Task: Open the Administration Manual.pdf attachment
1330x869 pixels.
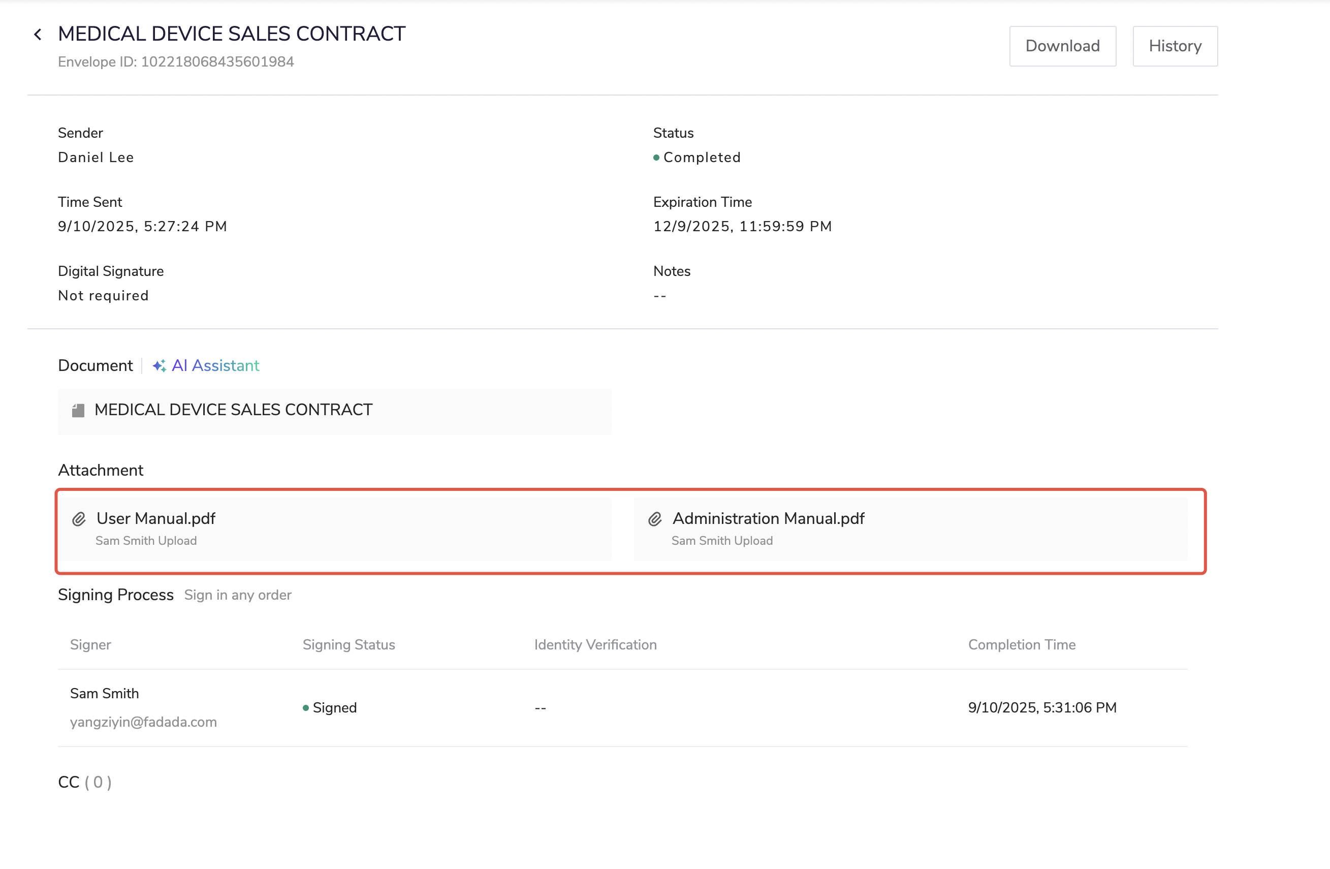Action: [768, 519]
